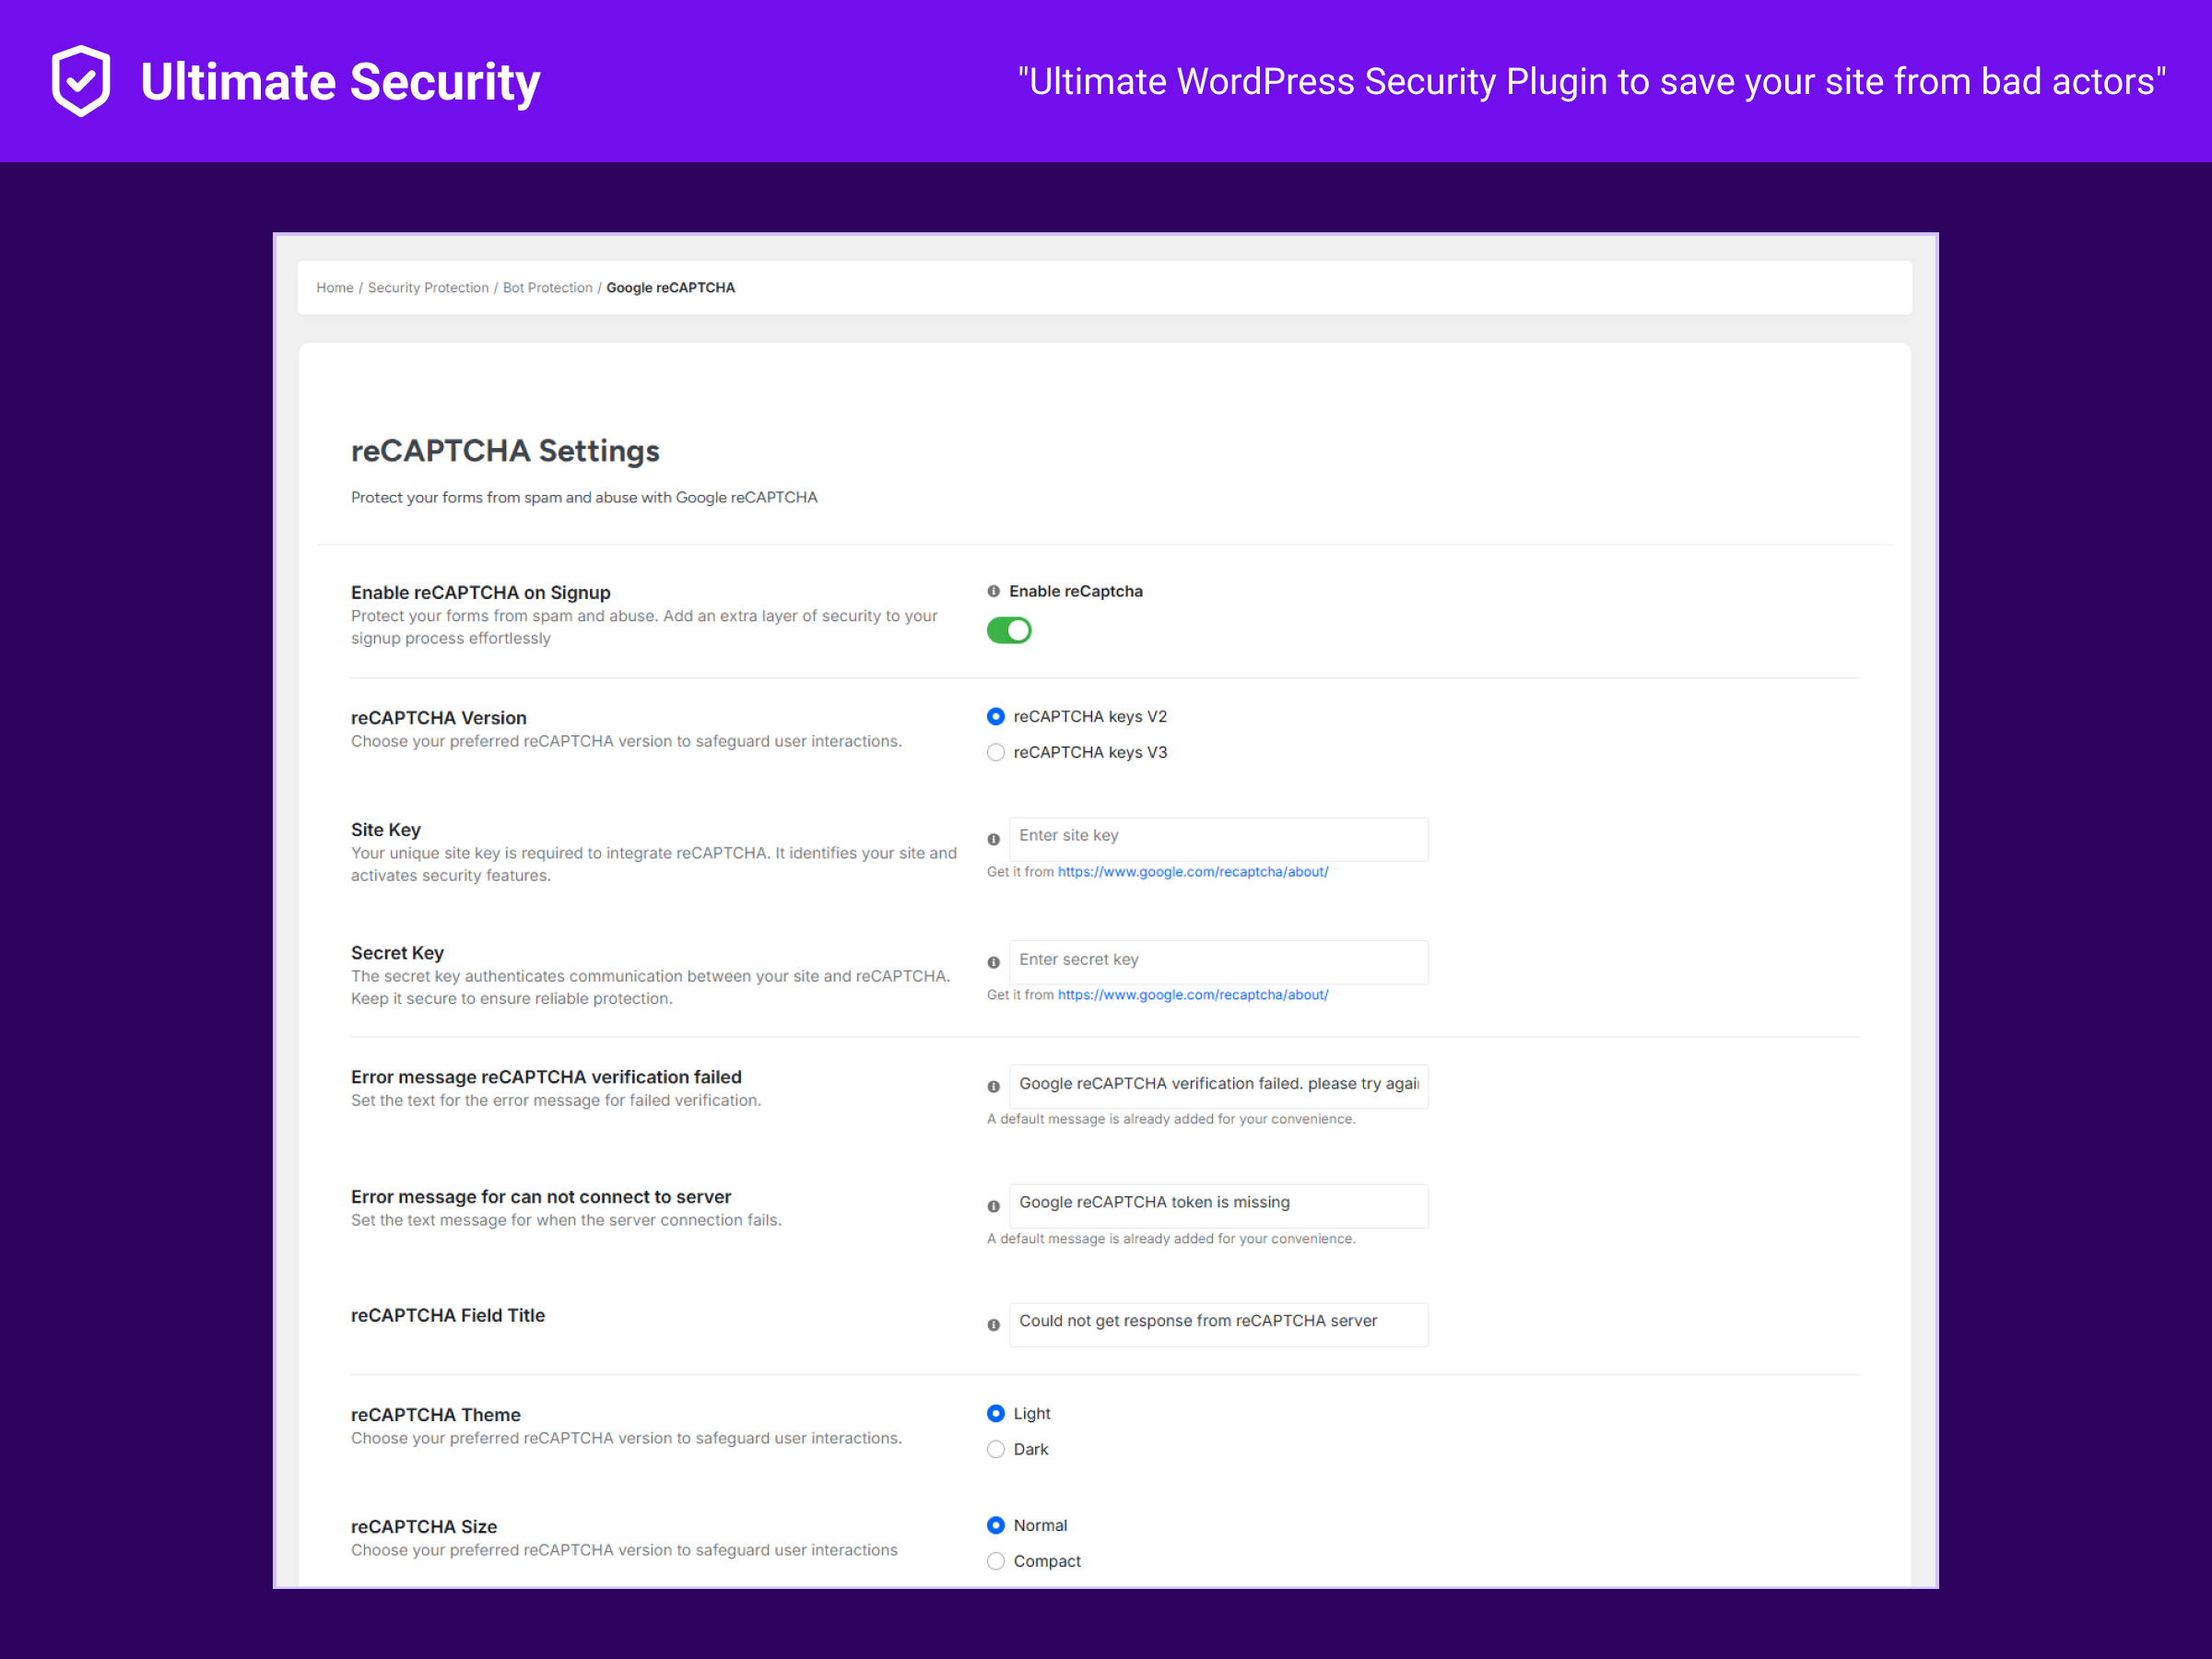The image size is (2212, 1659).
Task: Edit the Google reCAPTCHA token missing message
Action: coord(1218,1205)
